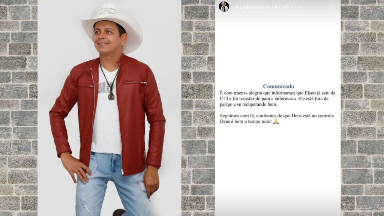Screen dimensions: 384x216
Task: Click the brick wall panel at the far left
Action: tap(19, 108)
